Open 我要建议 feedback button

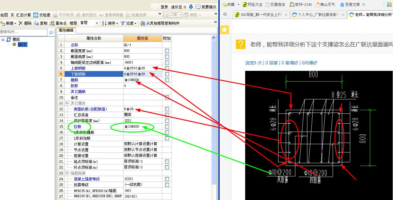206,7
